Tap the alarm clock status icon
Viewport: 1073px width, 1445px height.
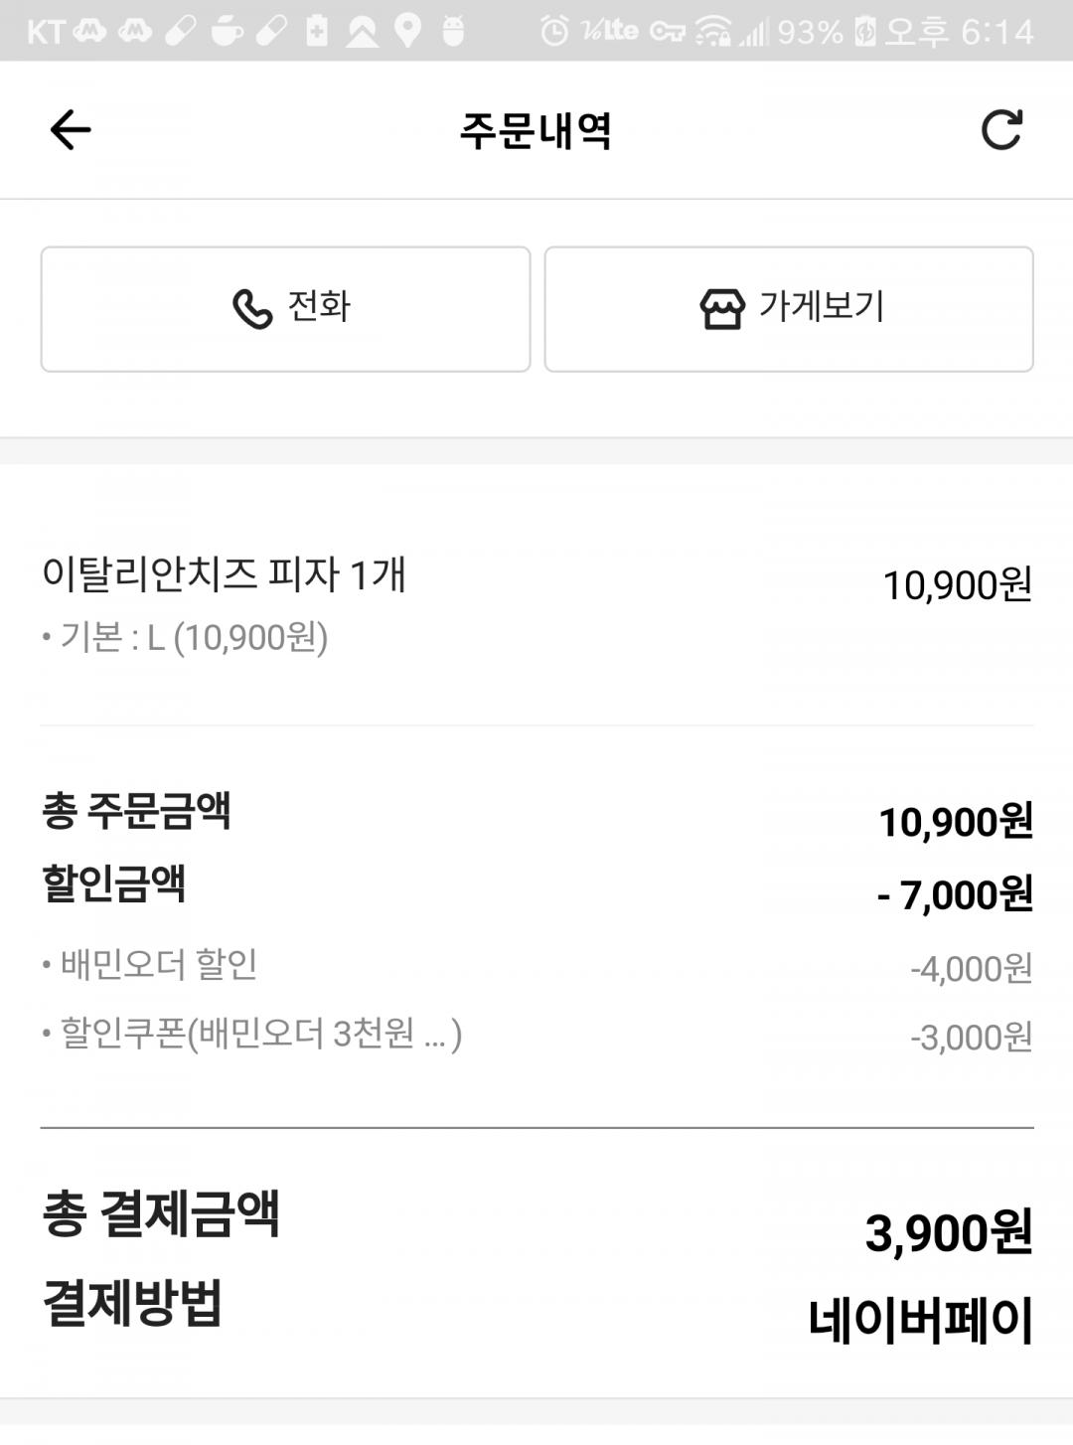coord(554,32)
